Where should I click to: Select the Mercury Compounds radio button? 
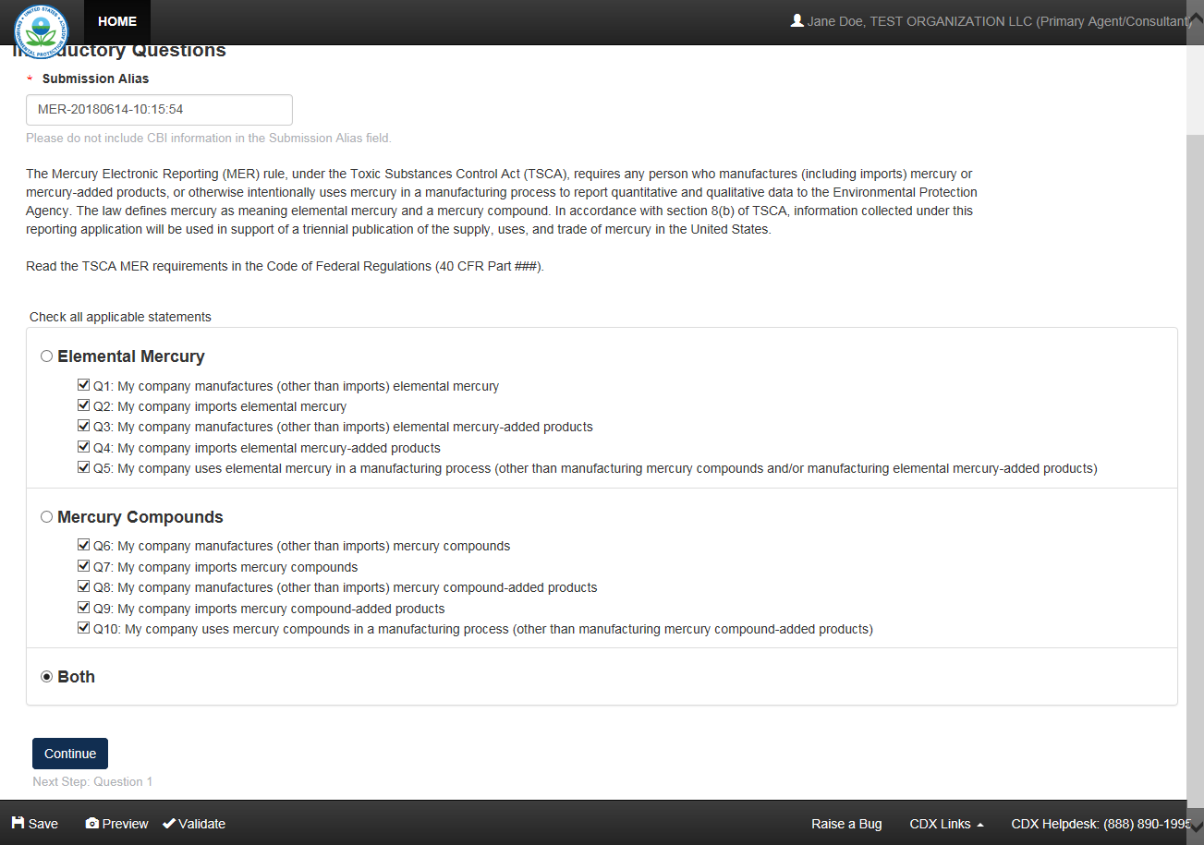[46, 517]
